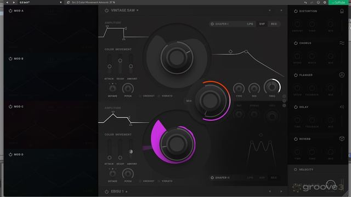Toggle the Shaper II power button
Viewport: 351px width, 197px height.
click(212, 177)
